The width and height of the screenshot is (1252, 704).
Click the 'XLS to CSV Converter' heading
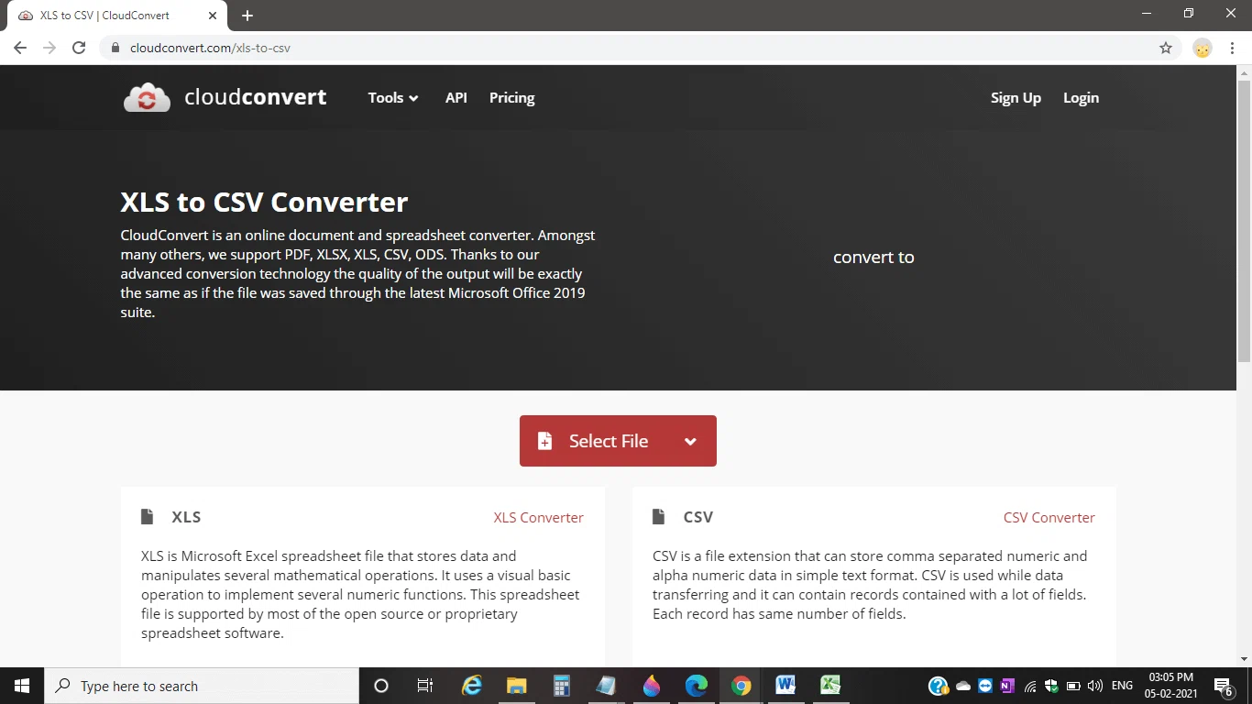(x=264, y=202)
